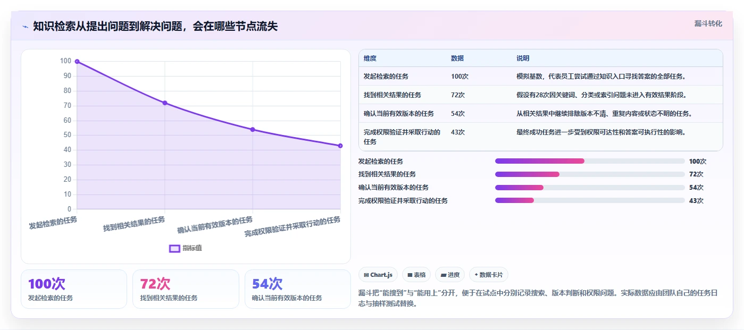The width and height of the screenshot is (744, 330).
Task: Open the 100次 发起检索的任务 data card
Action: pyautogui.click(x=74, y=289)
